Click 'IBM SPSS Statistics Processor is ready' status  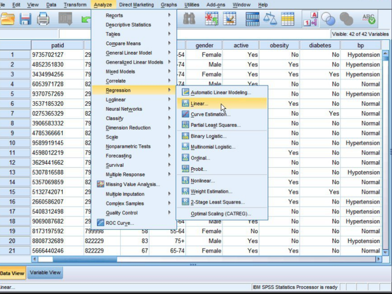[295, 287]
